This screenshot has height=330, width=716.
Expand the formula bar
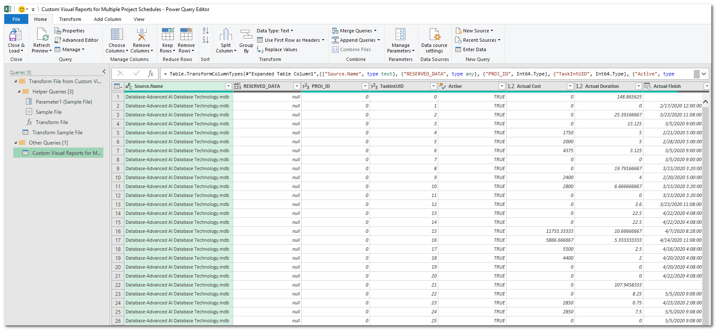(x=704, y=74)
